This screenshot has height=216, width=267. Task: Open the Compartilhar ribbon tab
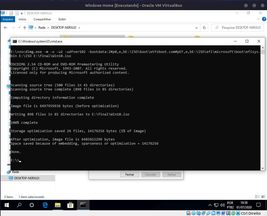click(x=42, y=19)
